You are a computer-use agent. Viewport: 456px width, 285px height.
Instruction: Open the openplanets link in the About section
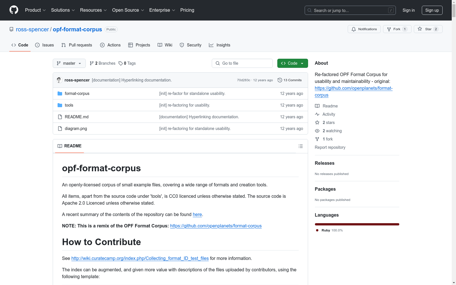354,92
